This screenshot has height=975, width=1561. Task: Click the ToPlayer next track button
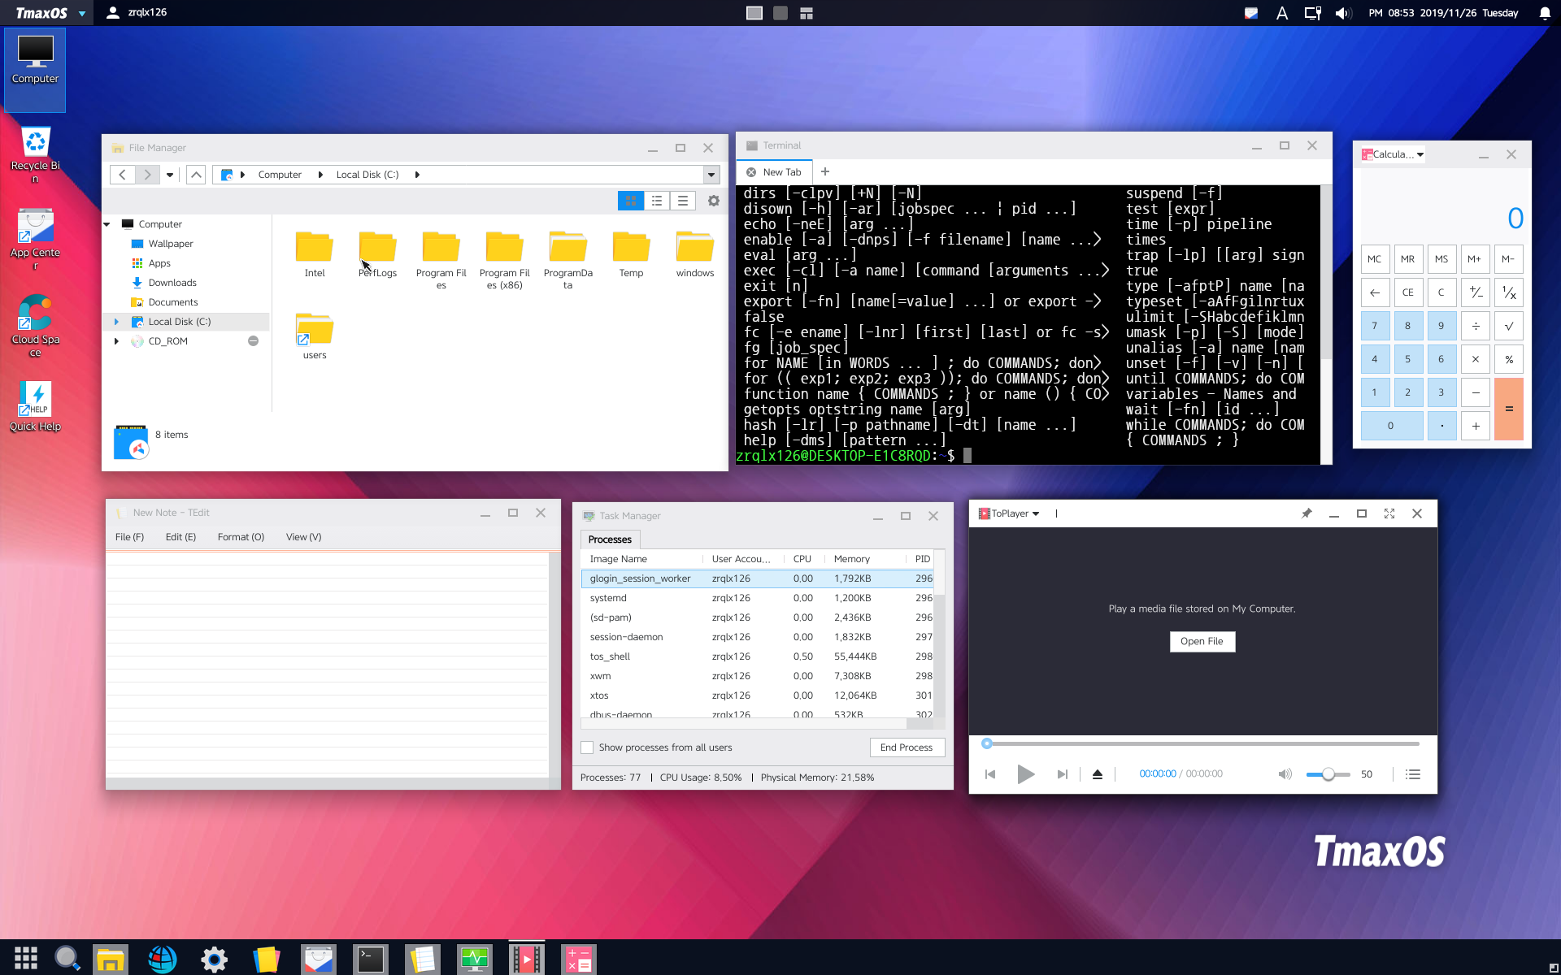(1062, 774)
